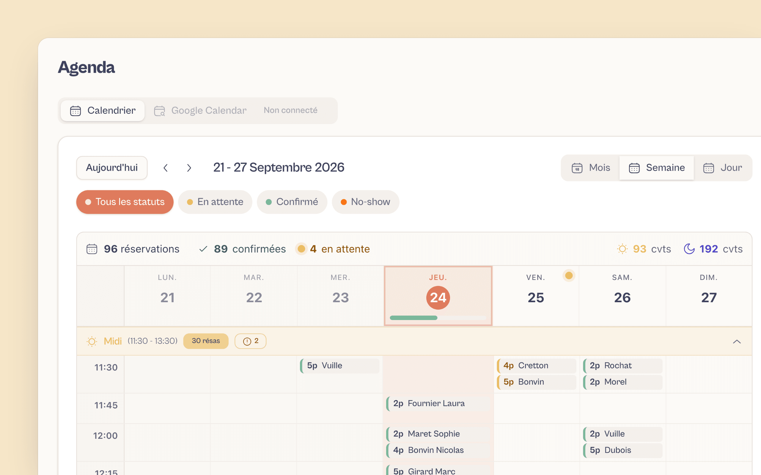Click the Calendrier tab calendar icon
This screenshot has width=761, height=475.
(76, 110)
